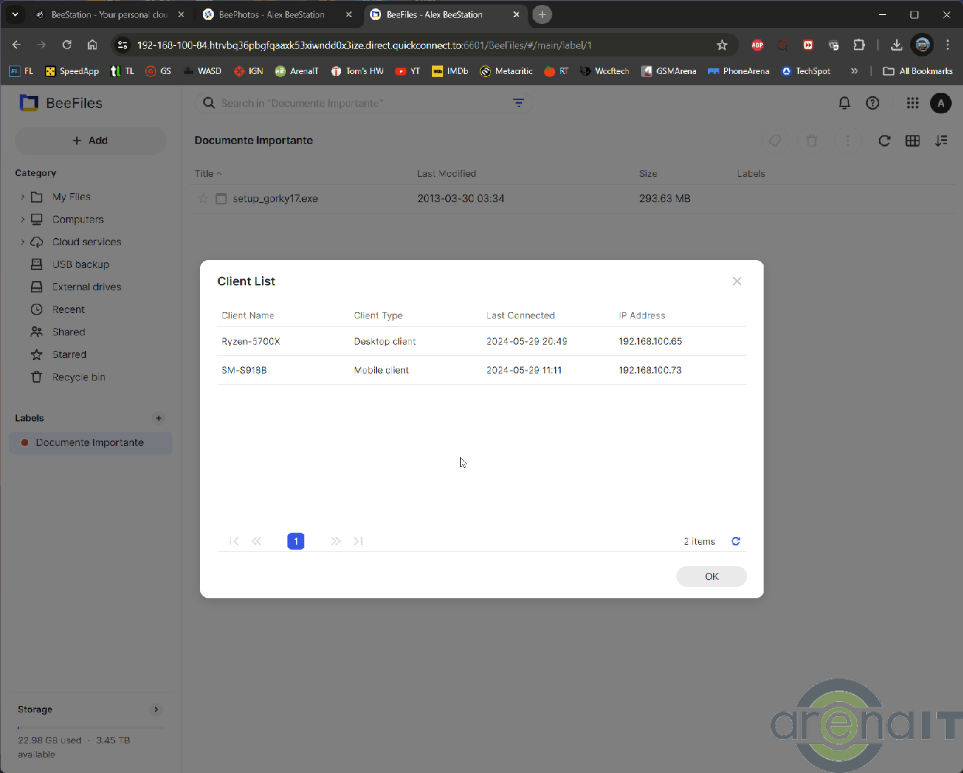Star the setup_gorky17.exe file
963x773 pixels.
click(203, 199)
